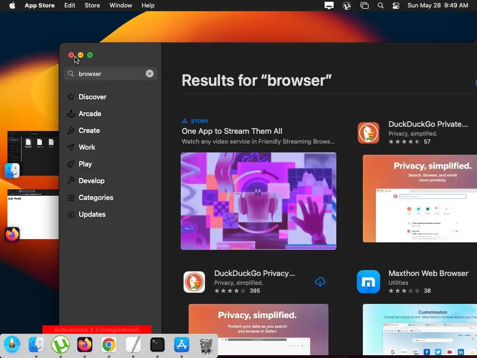Open the Trash in the dock
Screen dimensions: 477x358
point(206,345)
